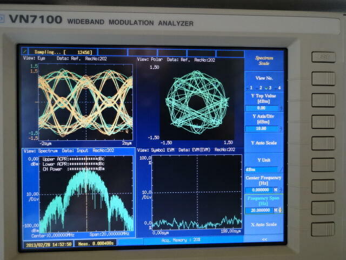This screenshot has width=346, height=260.
Task: Select View No. 1 option
Action: point(249,87)
